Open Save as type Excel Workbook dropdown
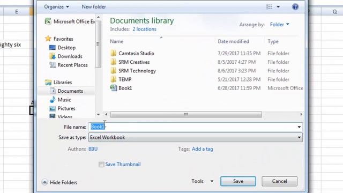Image resolution: width=343 pixels, height=193 pixels. point(195,137)
